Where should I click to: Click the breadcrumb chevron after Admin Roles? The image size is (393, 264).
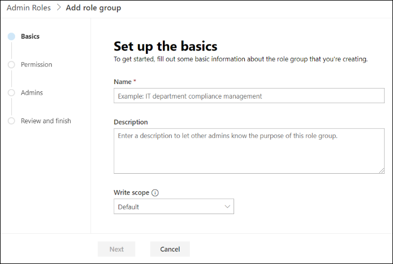pyautogui.click(x=58, y=8)
